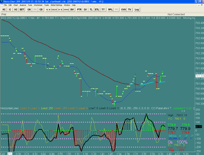The height and width of the screenshot is (155, 204).
Task: Select the PTR pointer tool
Action: pyautogui.click(x=79, y=9)
